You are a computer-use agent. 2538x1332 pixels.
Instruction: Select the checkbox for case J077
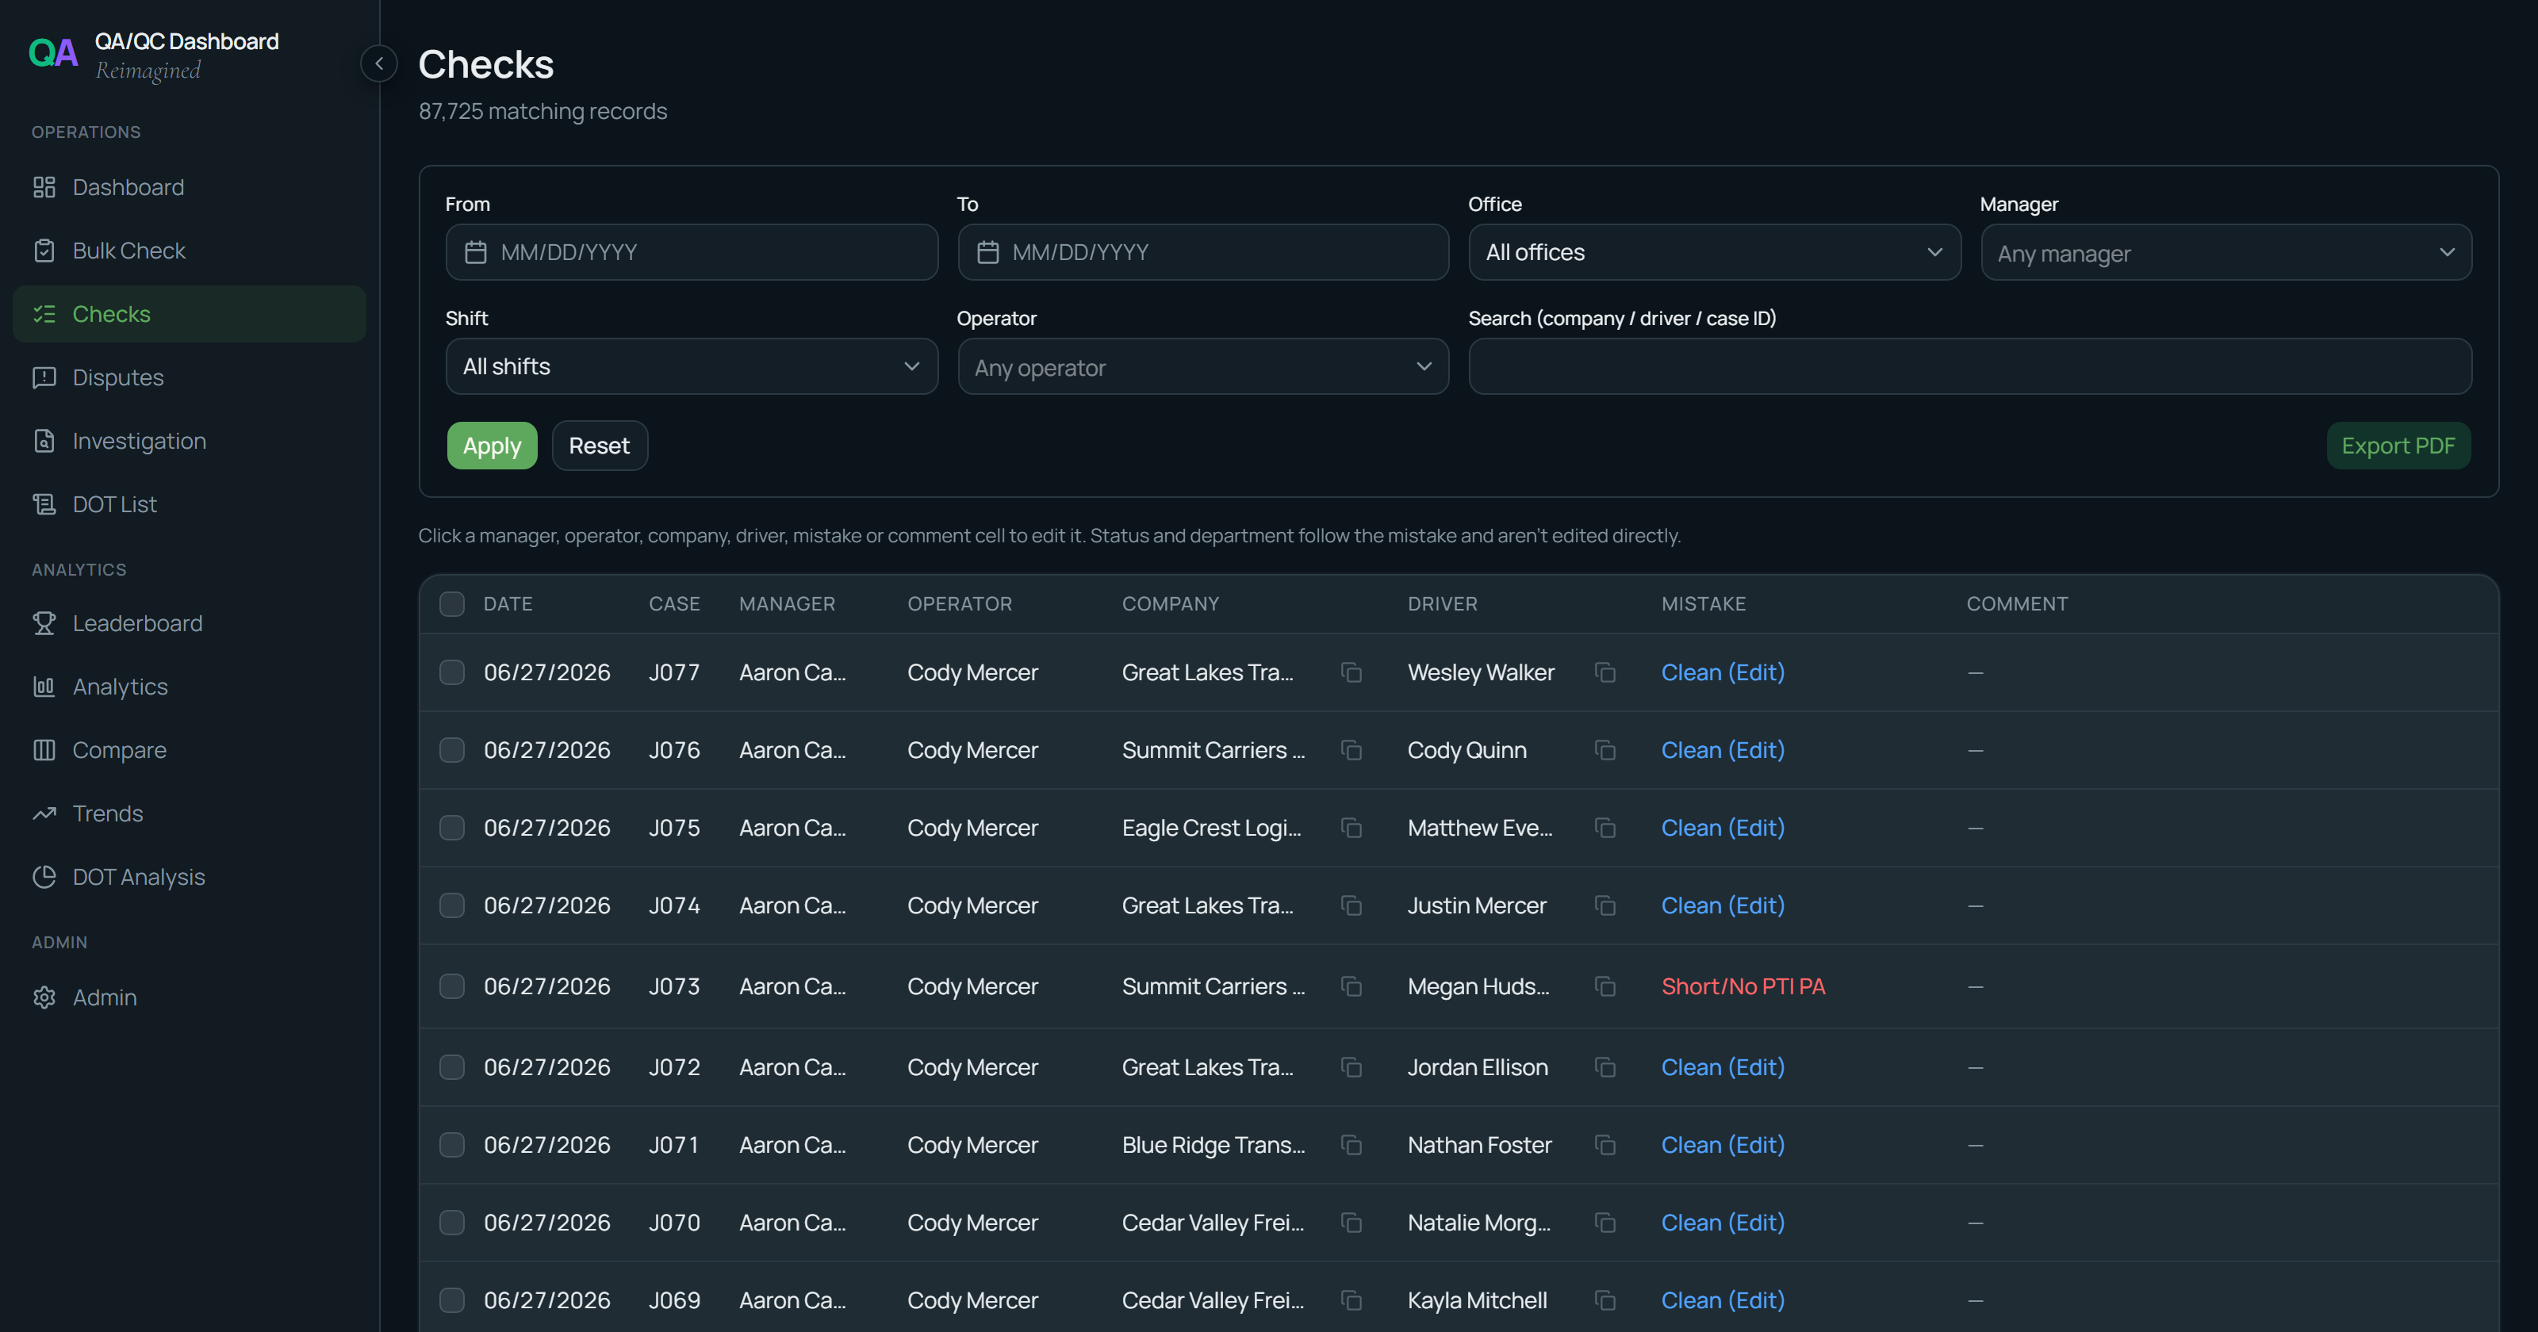[452, 672]
